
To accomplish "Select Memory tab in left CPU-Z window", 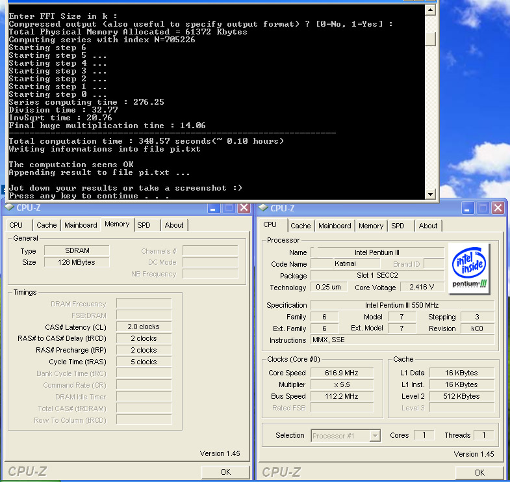I will [117, 224].
